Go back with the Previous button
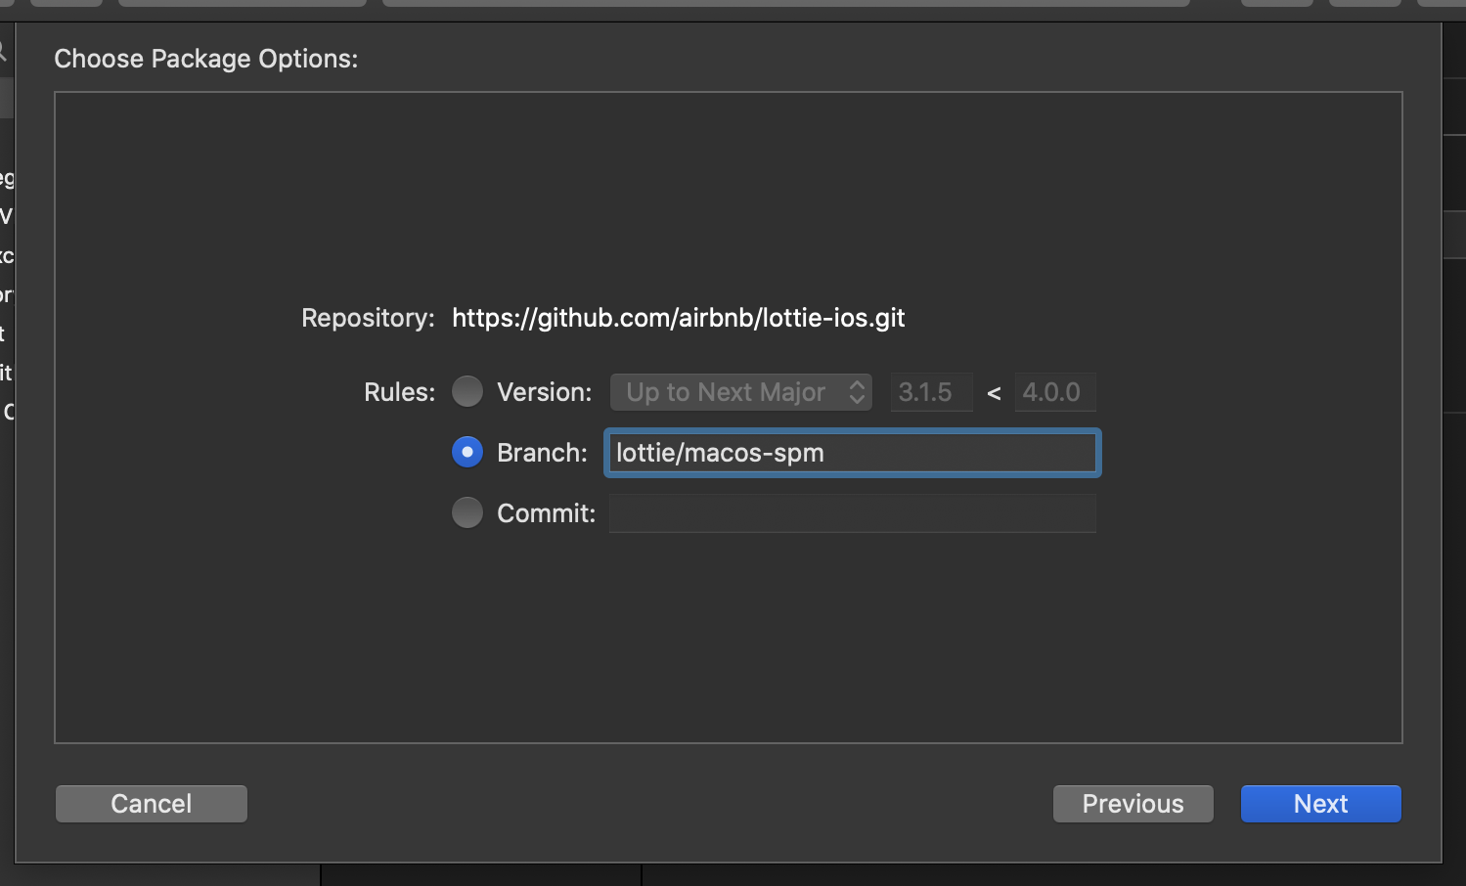This screenshot has width=1466, height=886. [1133, 804]
